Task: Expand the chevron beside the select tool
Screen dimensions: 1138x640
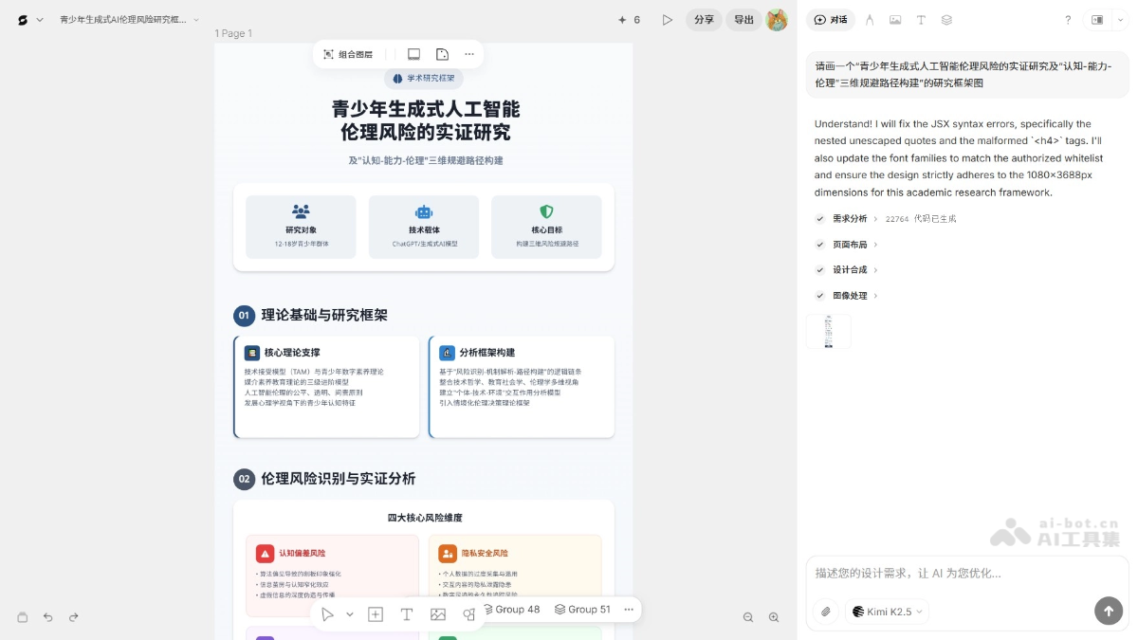Action: tap(347, 614)
